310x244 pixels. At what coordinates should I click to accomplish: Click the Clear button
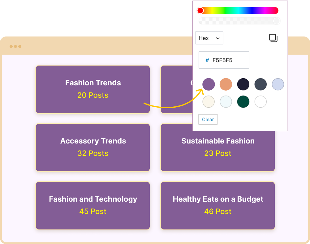click(208, 119)
